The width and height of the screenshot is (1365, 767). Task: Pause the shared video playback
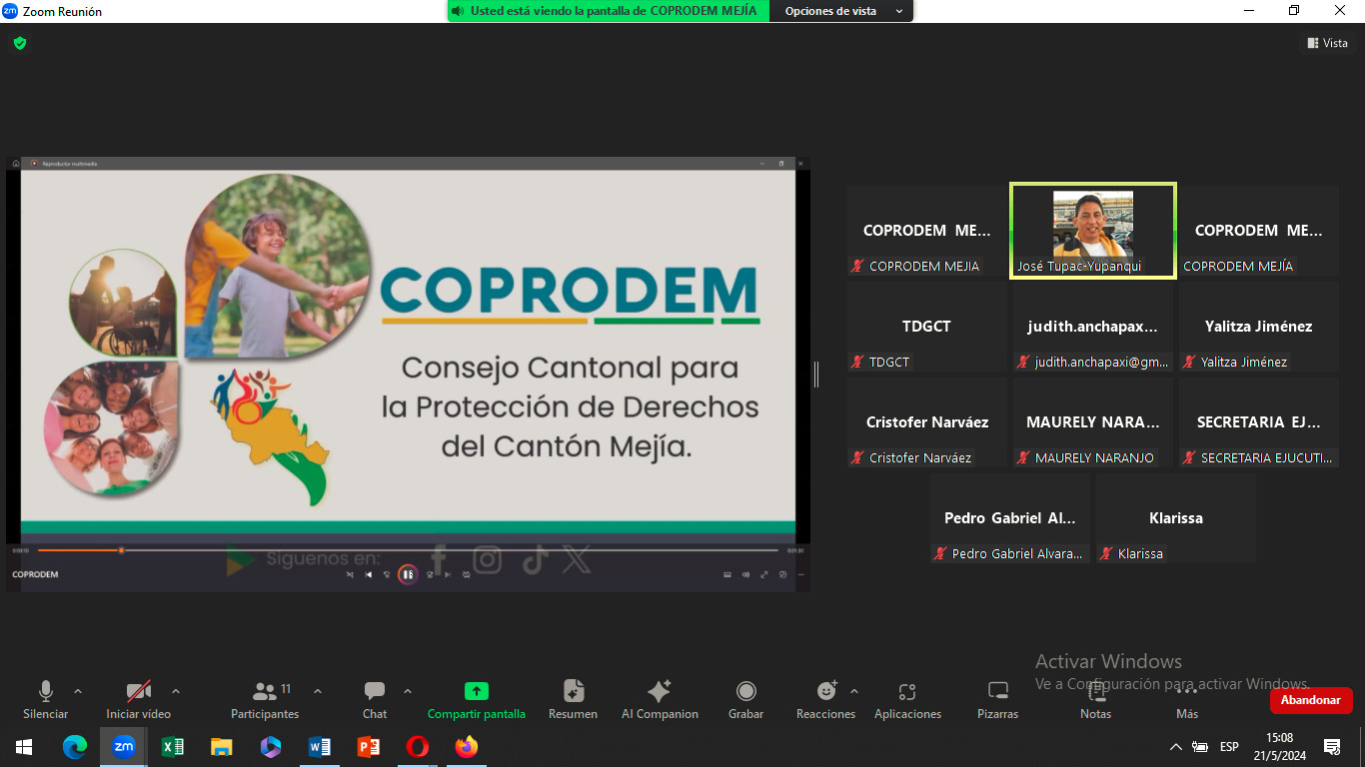(407, 574)
